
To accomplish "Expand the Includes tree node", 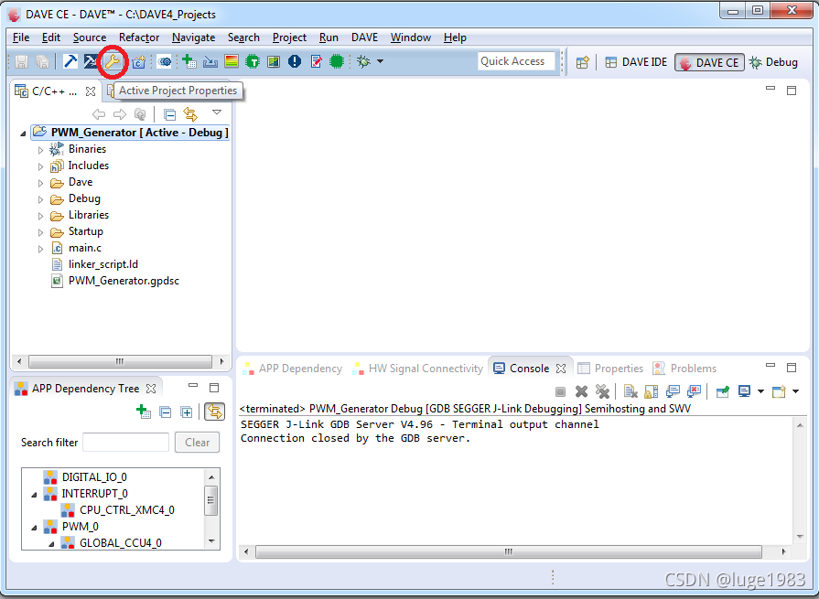I will click(40, 167).
